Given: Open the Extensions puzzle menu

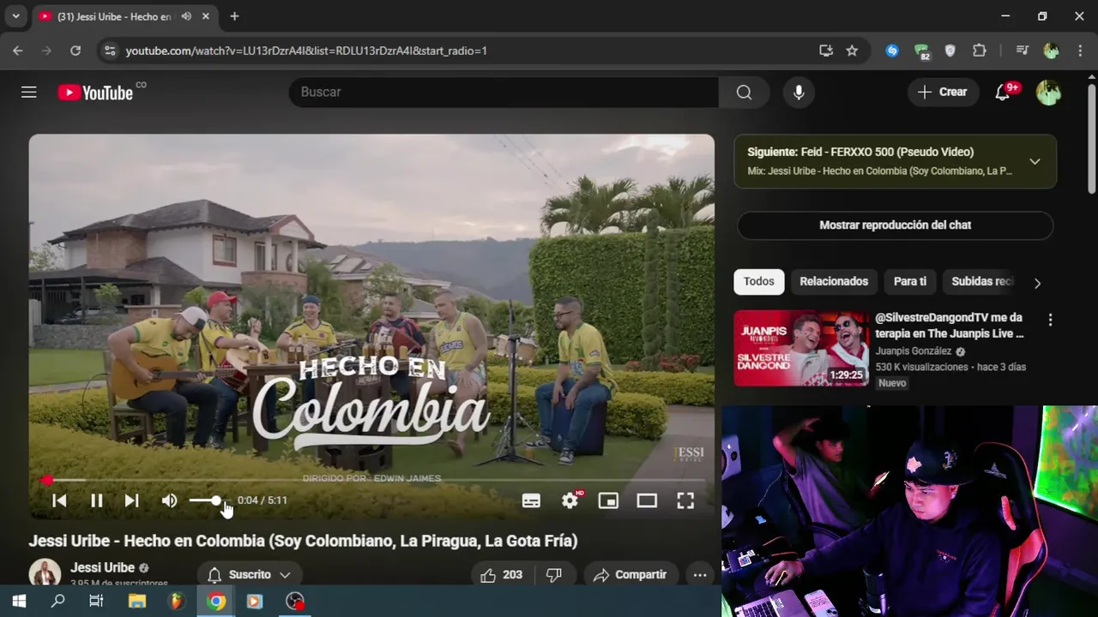Looking at the screenshot, I should tap(980, 51).
